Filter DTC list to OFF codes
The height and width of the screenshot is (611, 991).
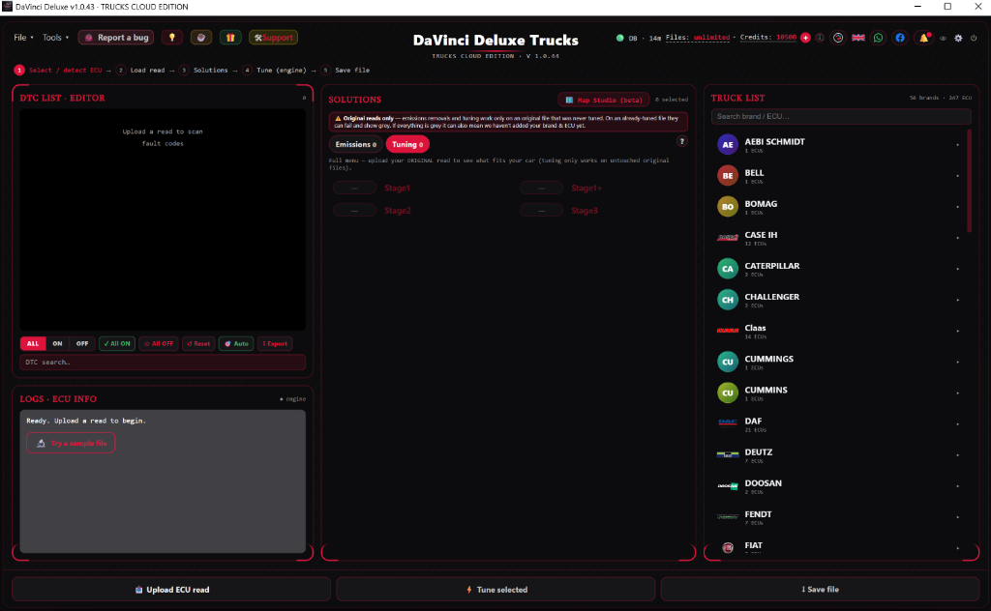click(x=82, y=343)
